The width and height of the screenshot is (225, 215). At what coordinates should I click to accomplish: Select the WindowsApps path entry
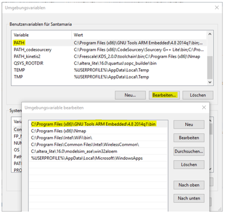click(x=98, y=158)
